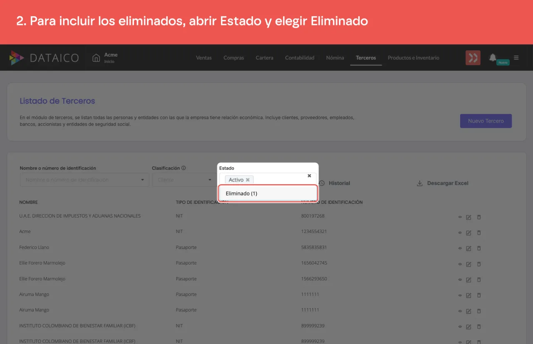This screenshot has width=533, height=344.
Task: Click the NOMBRE column header
Action: (28, 202)
